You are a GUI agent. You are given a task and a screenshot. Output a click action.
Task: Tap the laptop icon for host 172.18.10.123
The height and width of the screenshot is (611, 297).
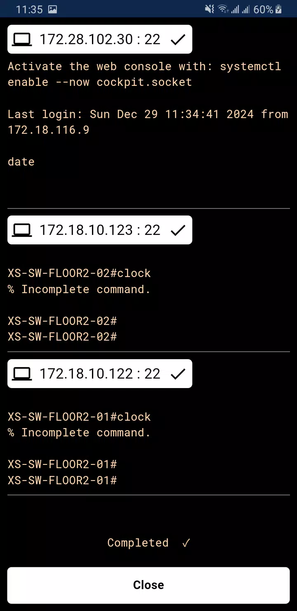click(22, 230)
